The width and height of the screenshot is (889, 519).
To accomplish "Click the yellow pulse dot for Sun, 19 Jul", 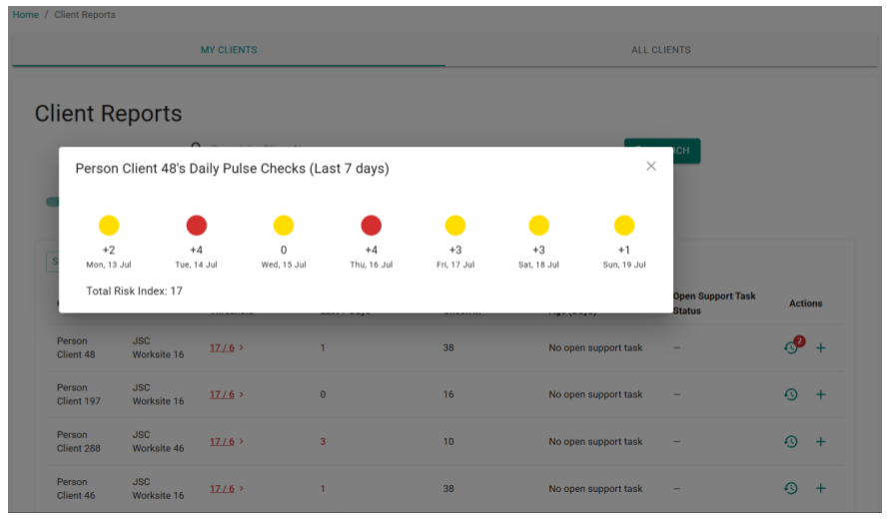I will (624, 226).
